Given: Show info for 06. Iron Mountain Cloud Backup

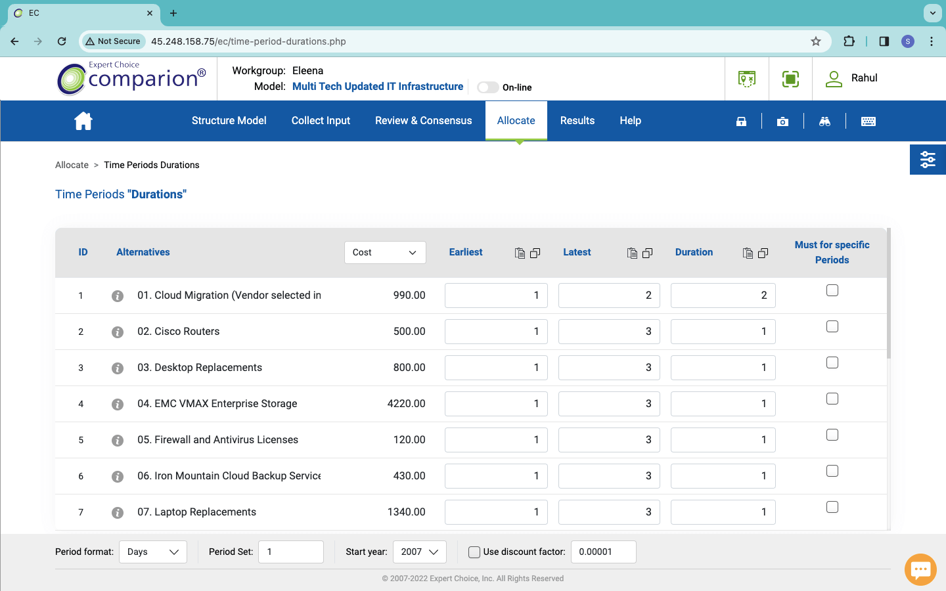Looking at the screenshot, I should click(x=118, y=477).
